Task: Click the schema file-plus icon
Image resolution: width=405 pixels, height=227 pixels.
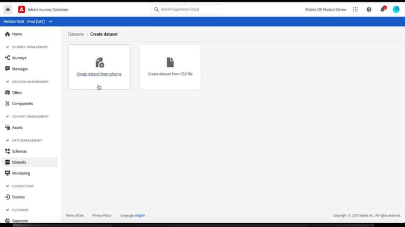Action: click(x=99, y=63)
